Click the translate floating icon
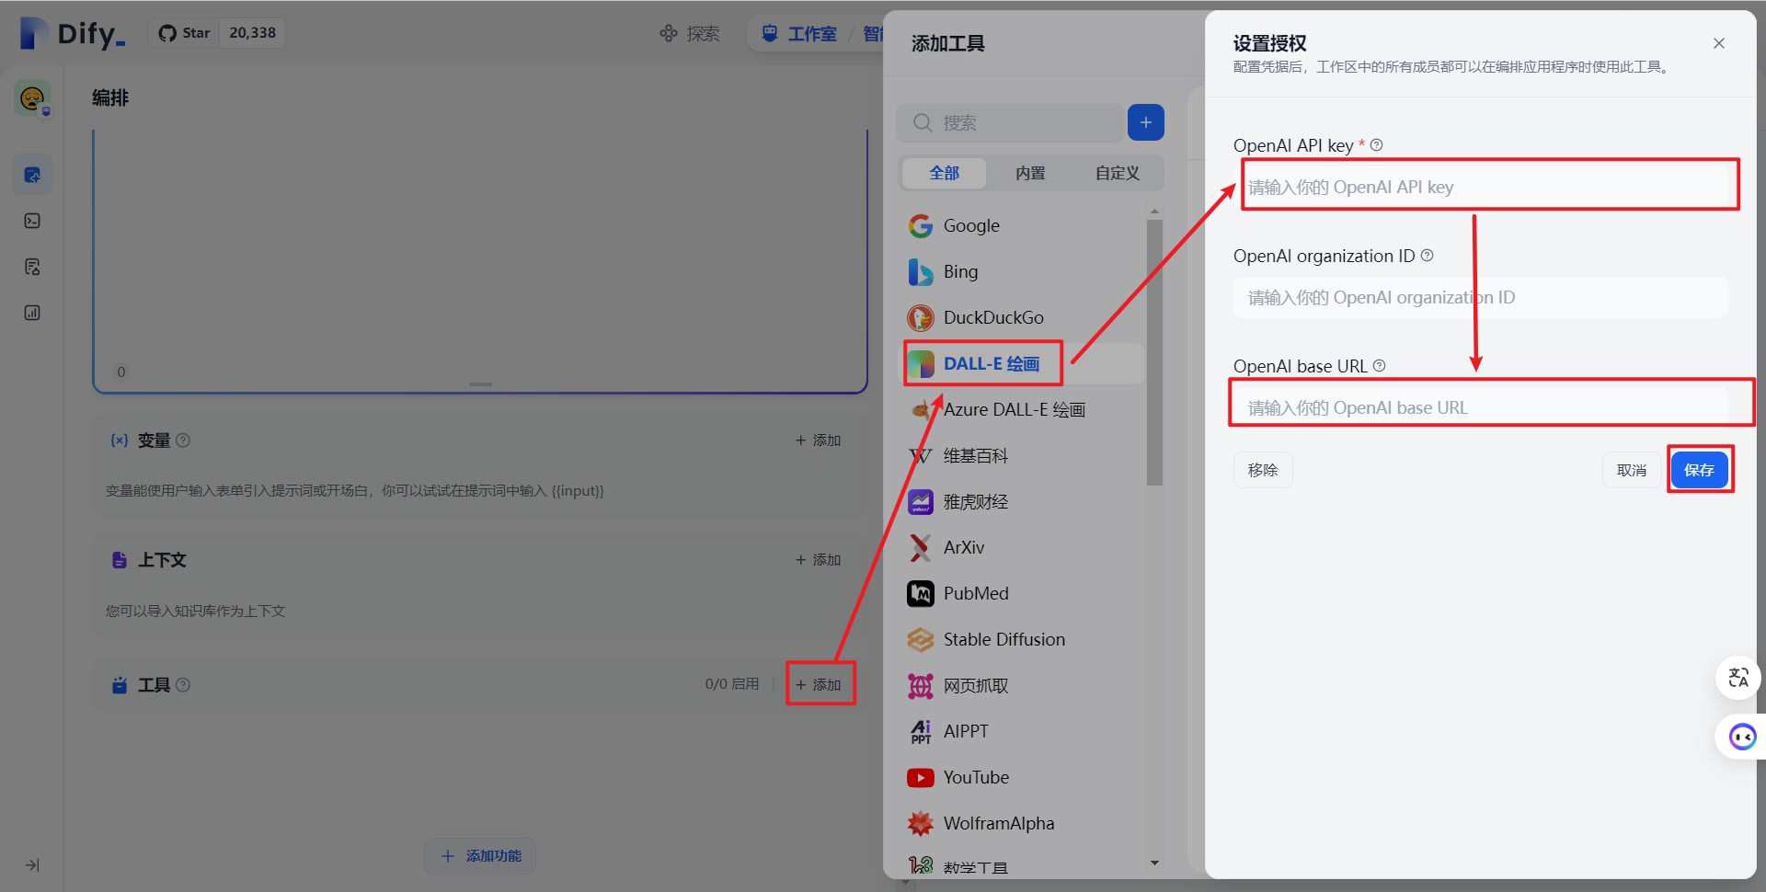The width and height of the screenshot is (1766, 892). [1738, 678]
